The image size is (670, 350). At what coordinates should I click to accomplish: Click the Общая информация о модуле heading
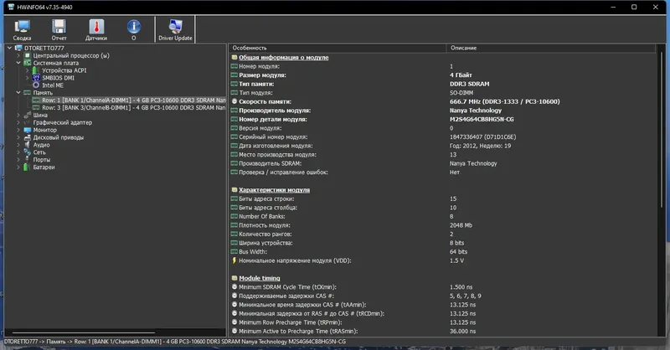284,57
